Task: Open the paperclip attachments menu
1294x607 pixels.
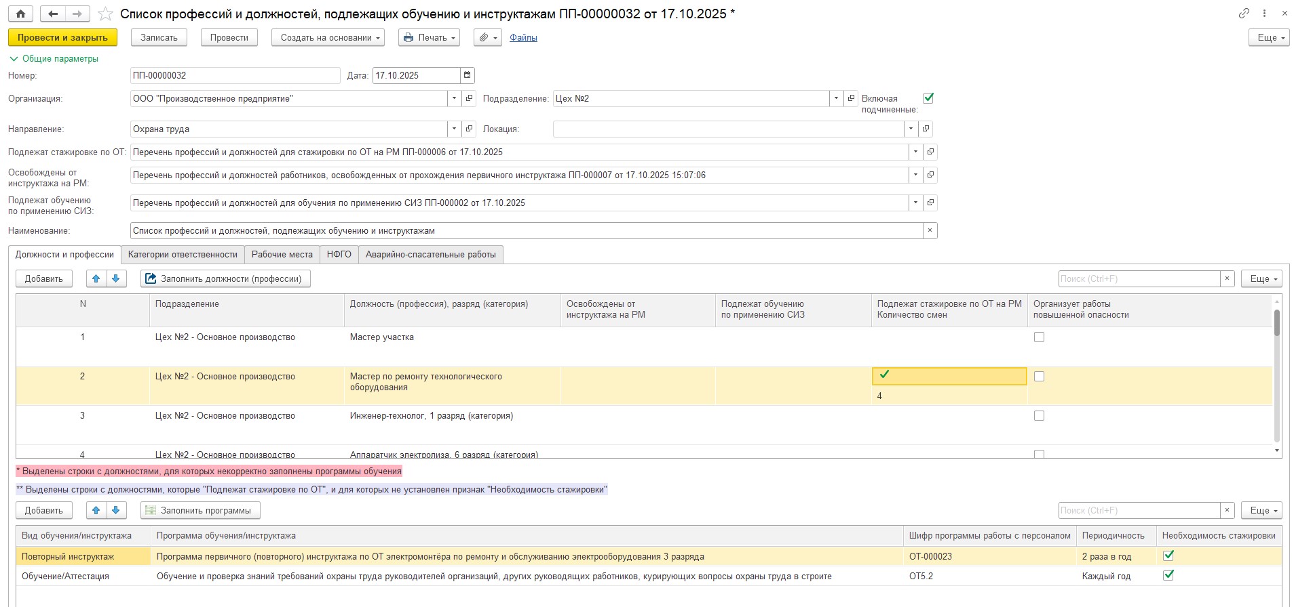Action: click(487, 38)
